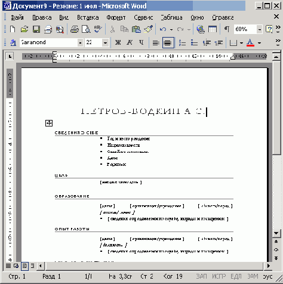Viewport: 283px width, 284px height.
Task: Open the Формат menu
Action: click(x=116, y=17)
